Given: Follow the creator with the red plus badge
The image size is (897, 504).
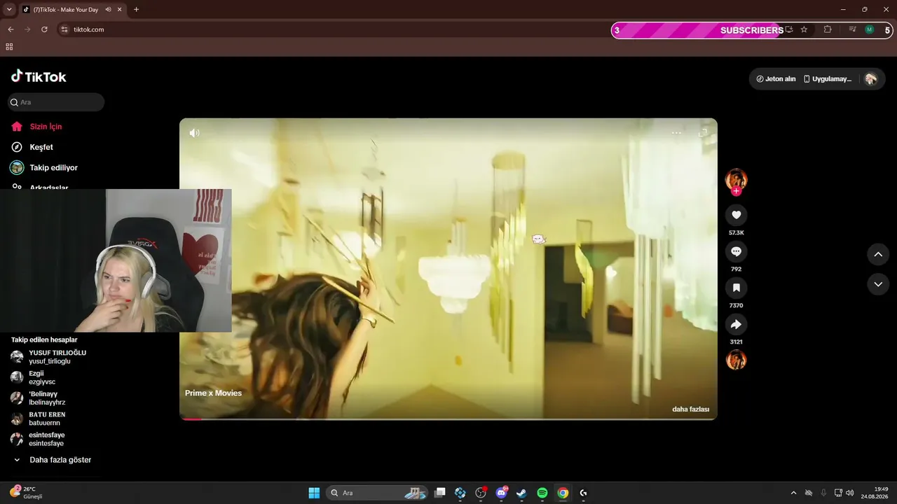Looking at the screenshot, I should 736,191.
